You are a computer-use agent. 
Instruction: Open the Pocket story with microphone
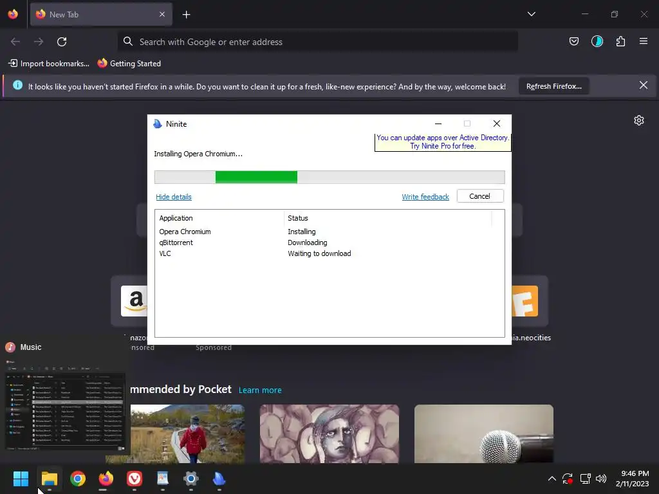tap(484, 434)
